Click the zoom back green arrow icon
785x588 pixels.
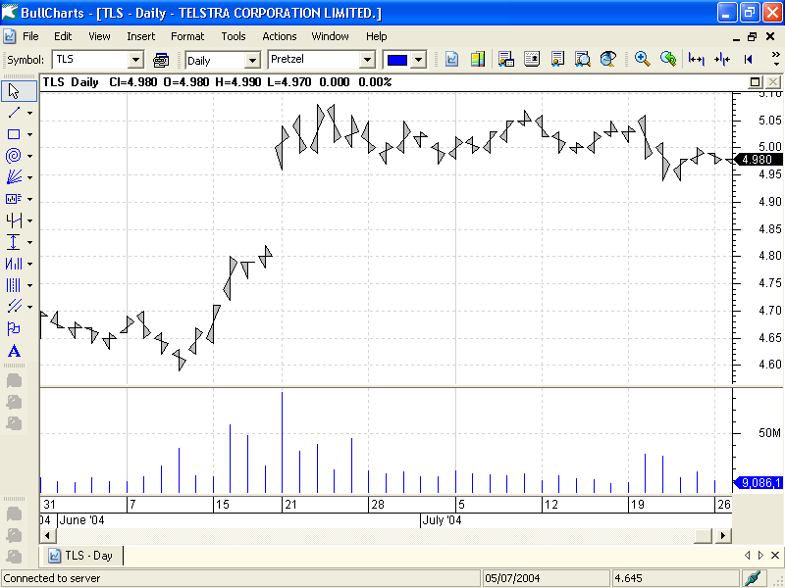pyautogui.click(x=668, y=59)
